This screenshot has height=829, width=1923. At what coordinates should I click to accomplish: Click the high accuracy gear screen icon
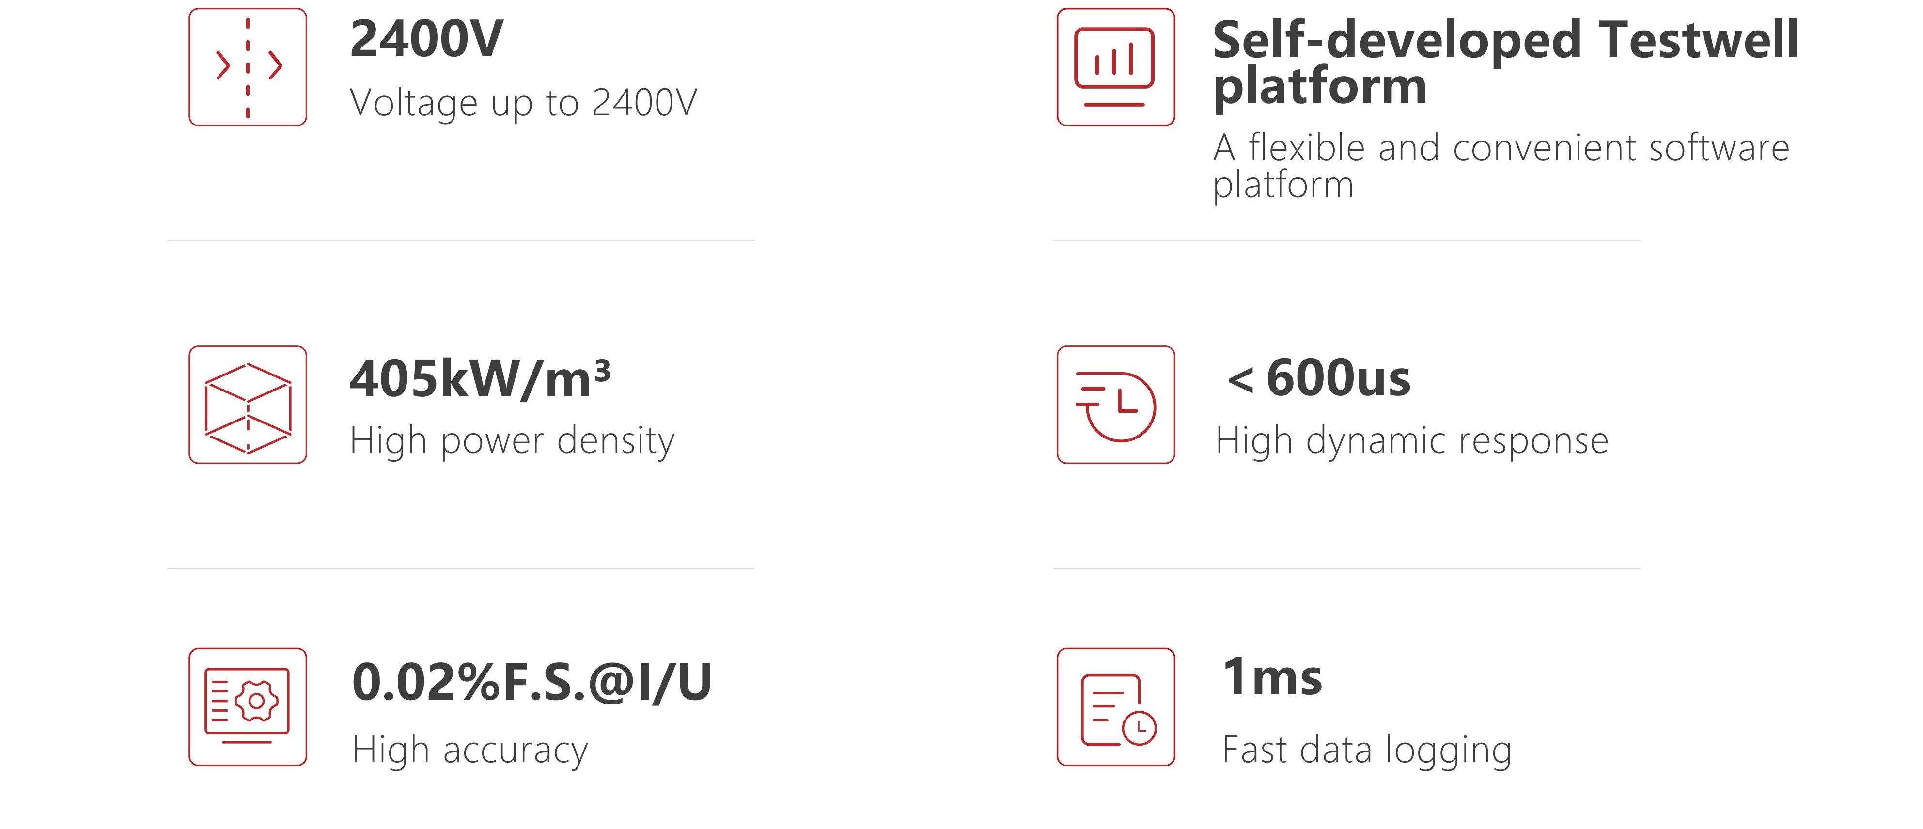point(248,706)
